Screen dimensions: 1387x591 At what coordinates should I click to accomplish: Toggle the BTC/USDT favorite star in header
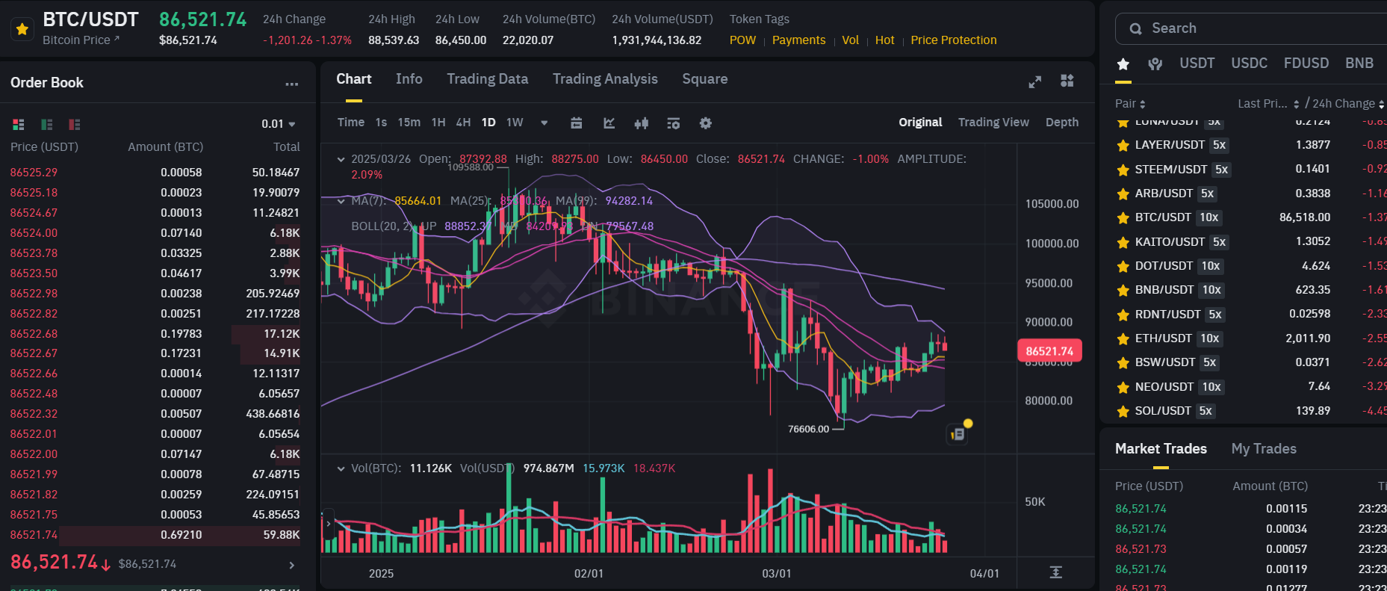22,29
